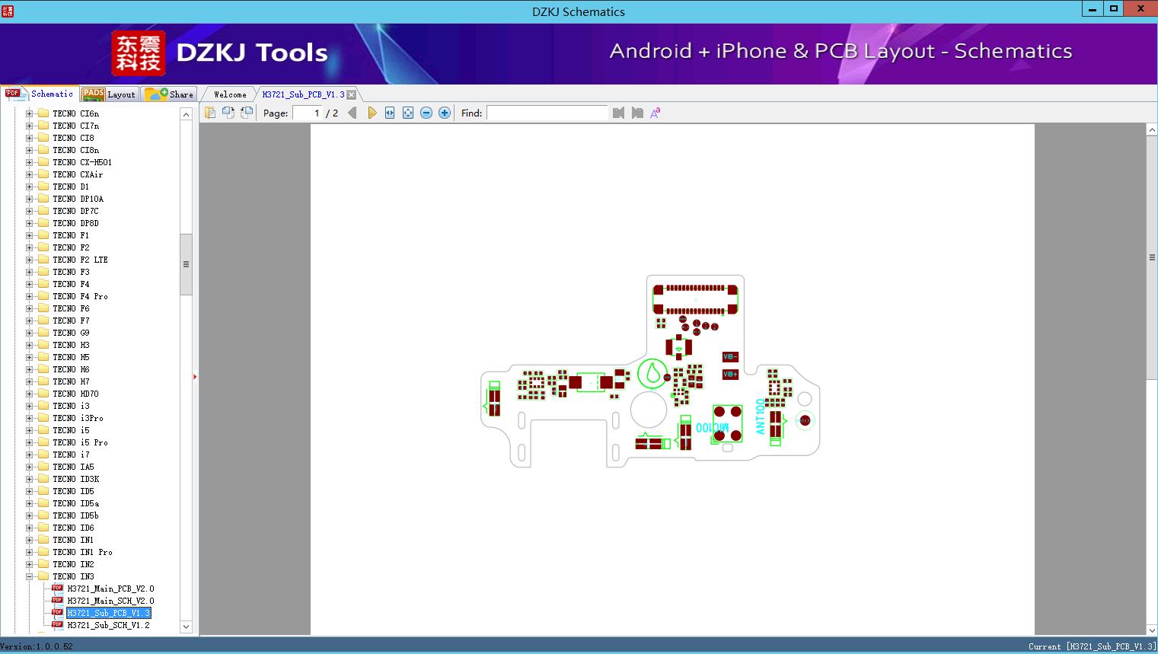The height and width of the screenshot is (654, 1158).
Task: Open H3721_Main_PCB_V2.0 file
Action: tap(110, 589)
